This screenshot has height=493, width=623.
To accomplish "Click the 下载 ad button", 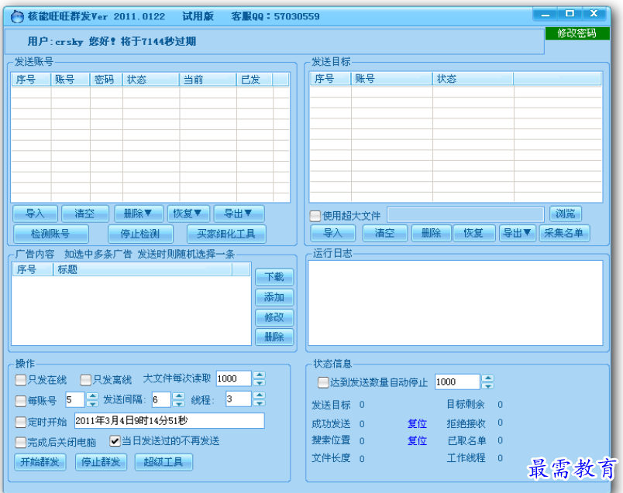I will pyautogui.click(x=274, y=276).
